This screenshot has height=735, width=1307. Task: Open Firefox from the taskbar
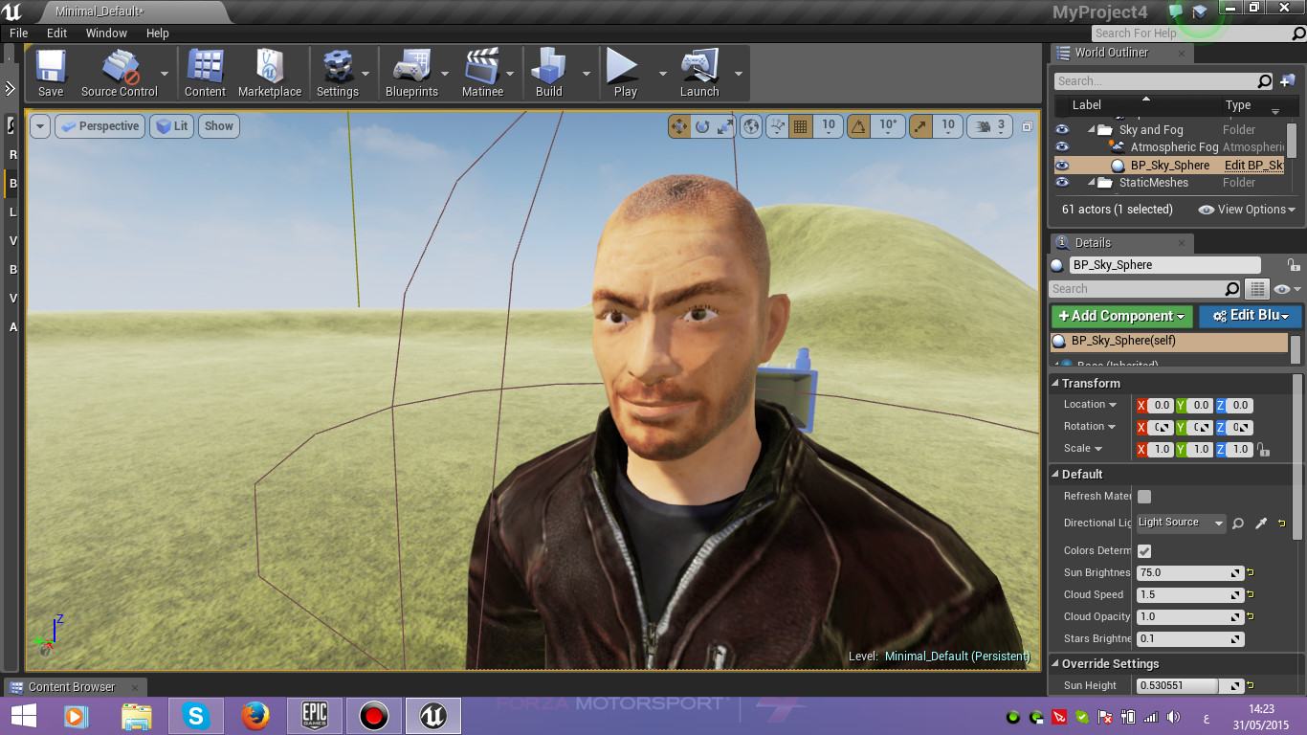tap(255, 716)
